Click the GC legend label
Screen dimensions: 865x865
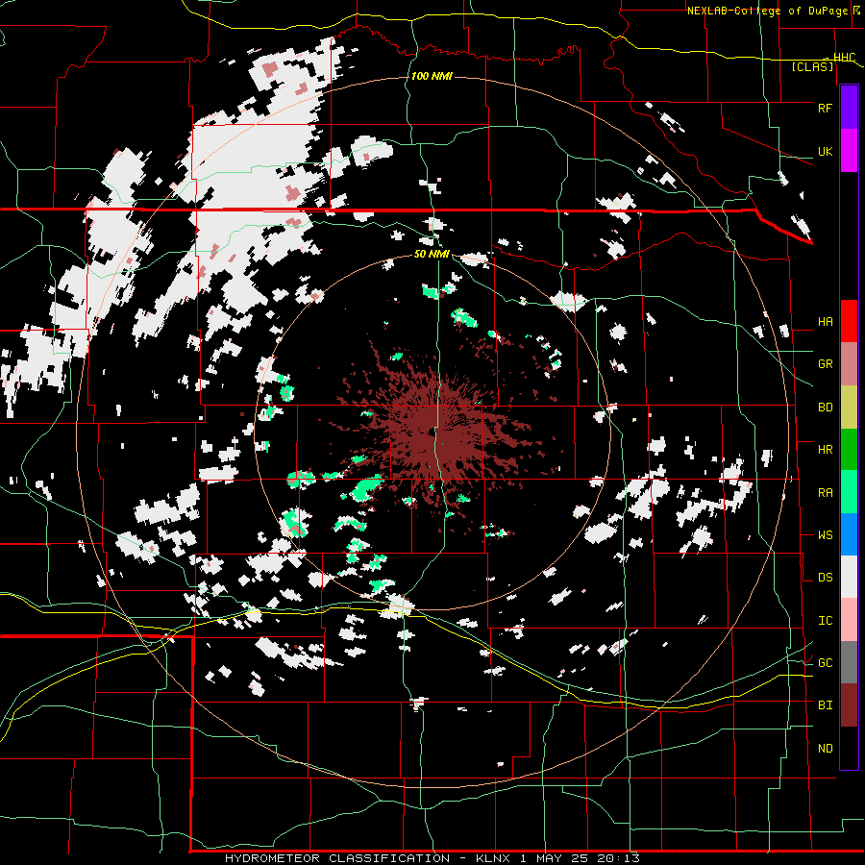coord(825,663)
